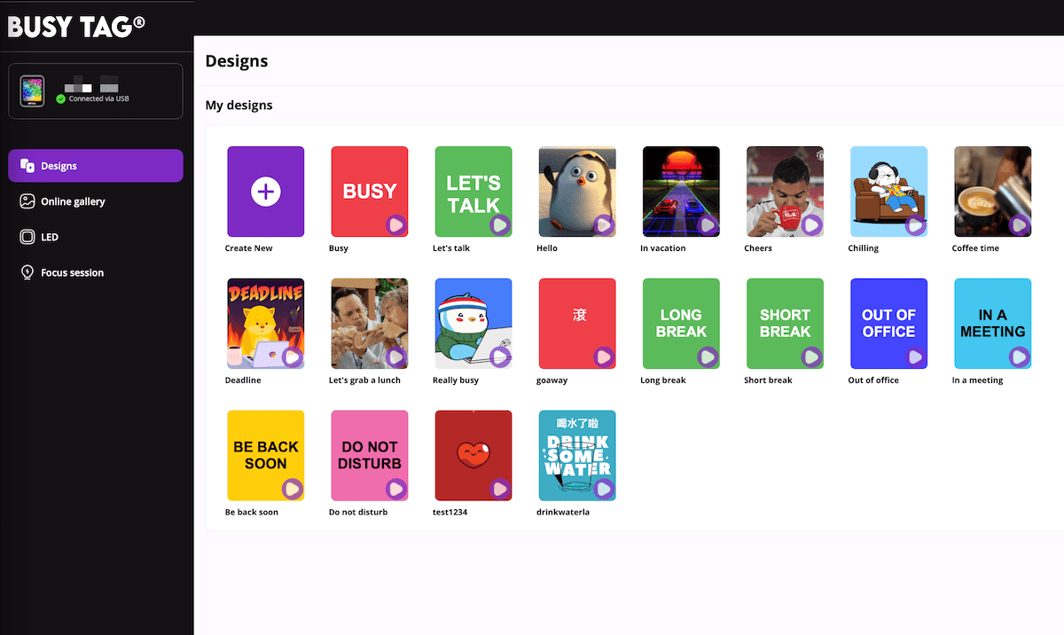Play the drinkwaterla animation preview
Screen dimensions: 1064x635
point(605,488)
